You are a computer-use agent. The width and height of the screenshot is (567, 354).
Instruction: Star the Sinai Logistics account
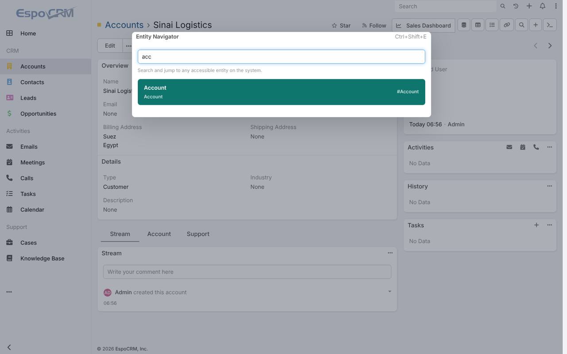point(341,26)
